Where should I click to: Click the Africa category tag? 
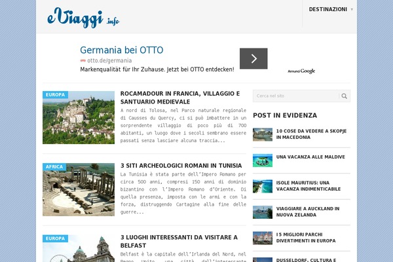54,167
